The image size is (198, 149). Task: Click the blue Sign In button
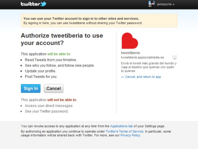click(x=31, y=89)
